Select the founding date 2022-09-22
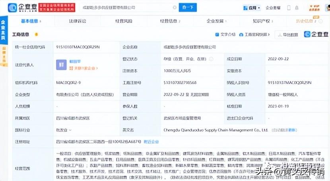 tap(278, 59)
